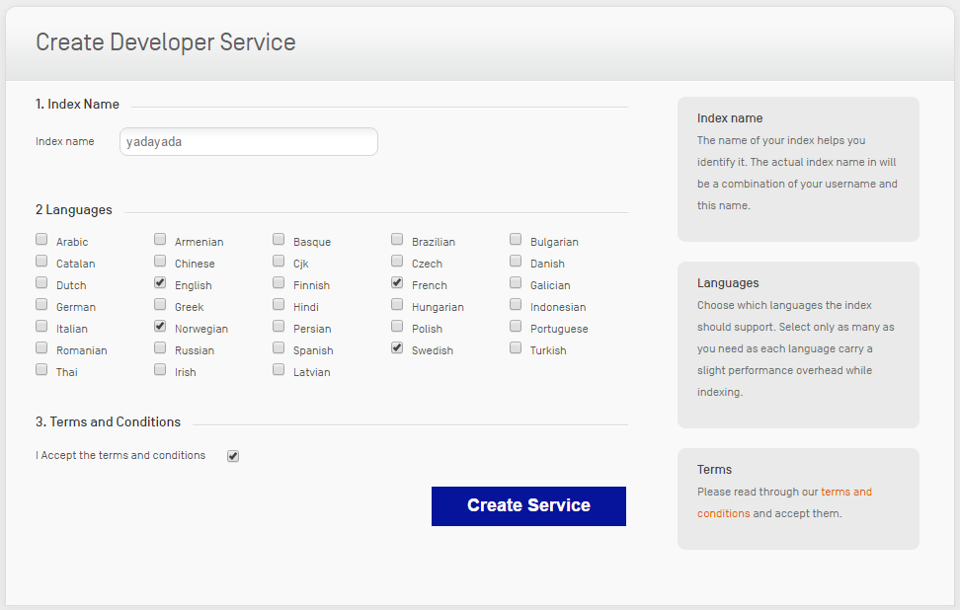Enable the Arabic language checkbox
Viewport: 960px width, 610px height.
click(41, 239)
